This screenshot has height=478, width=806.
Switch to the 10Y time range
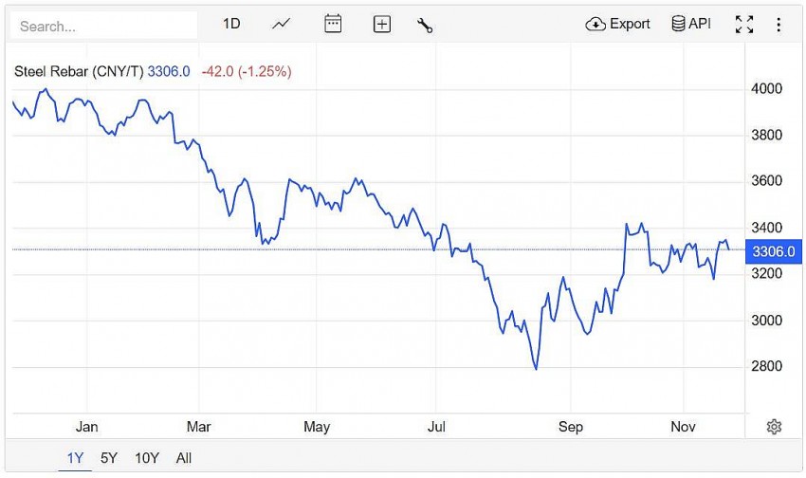[x=147, y=458]
